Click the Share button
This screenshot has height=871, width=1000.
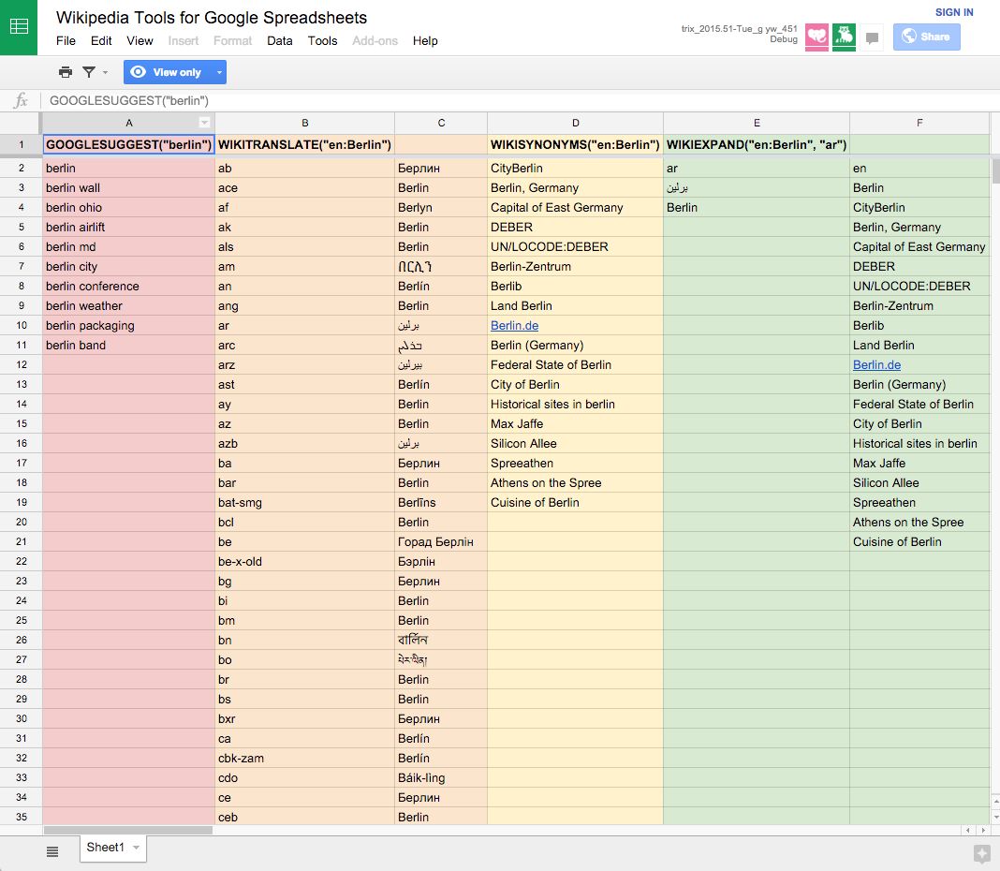pos(926,37)
